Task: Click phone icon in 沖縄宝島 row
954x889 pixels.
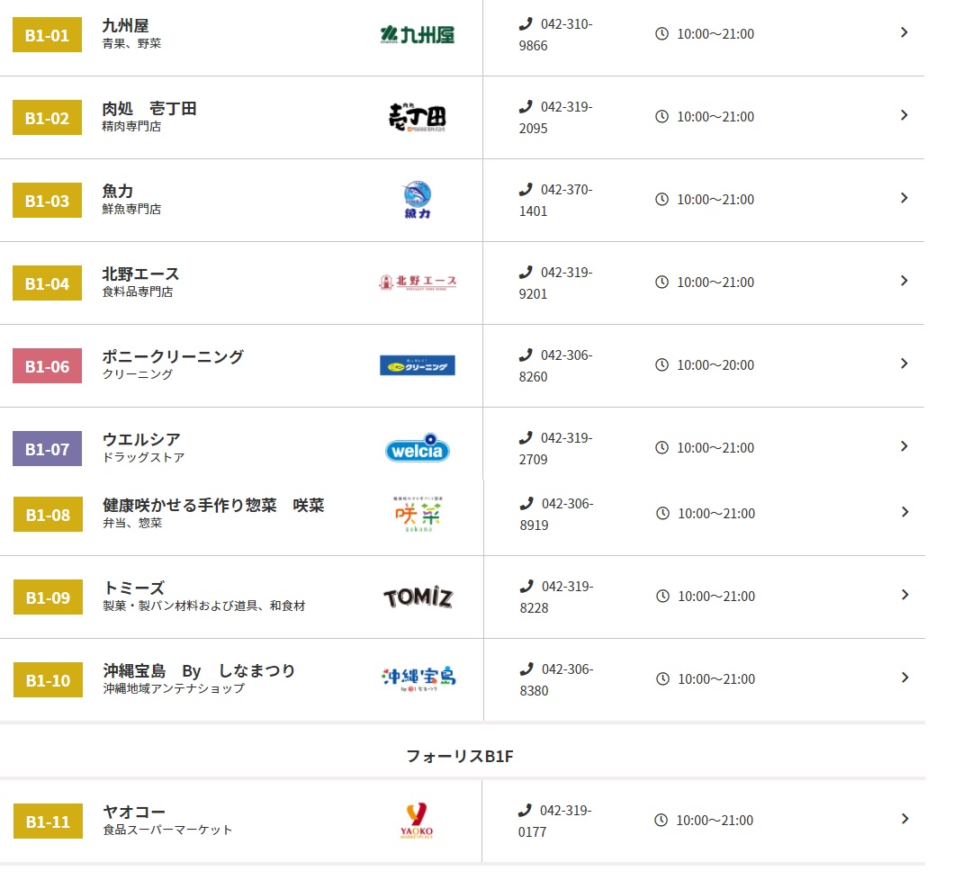Action: click(x=526, y=669)
